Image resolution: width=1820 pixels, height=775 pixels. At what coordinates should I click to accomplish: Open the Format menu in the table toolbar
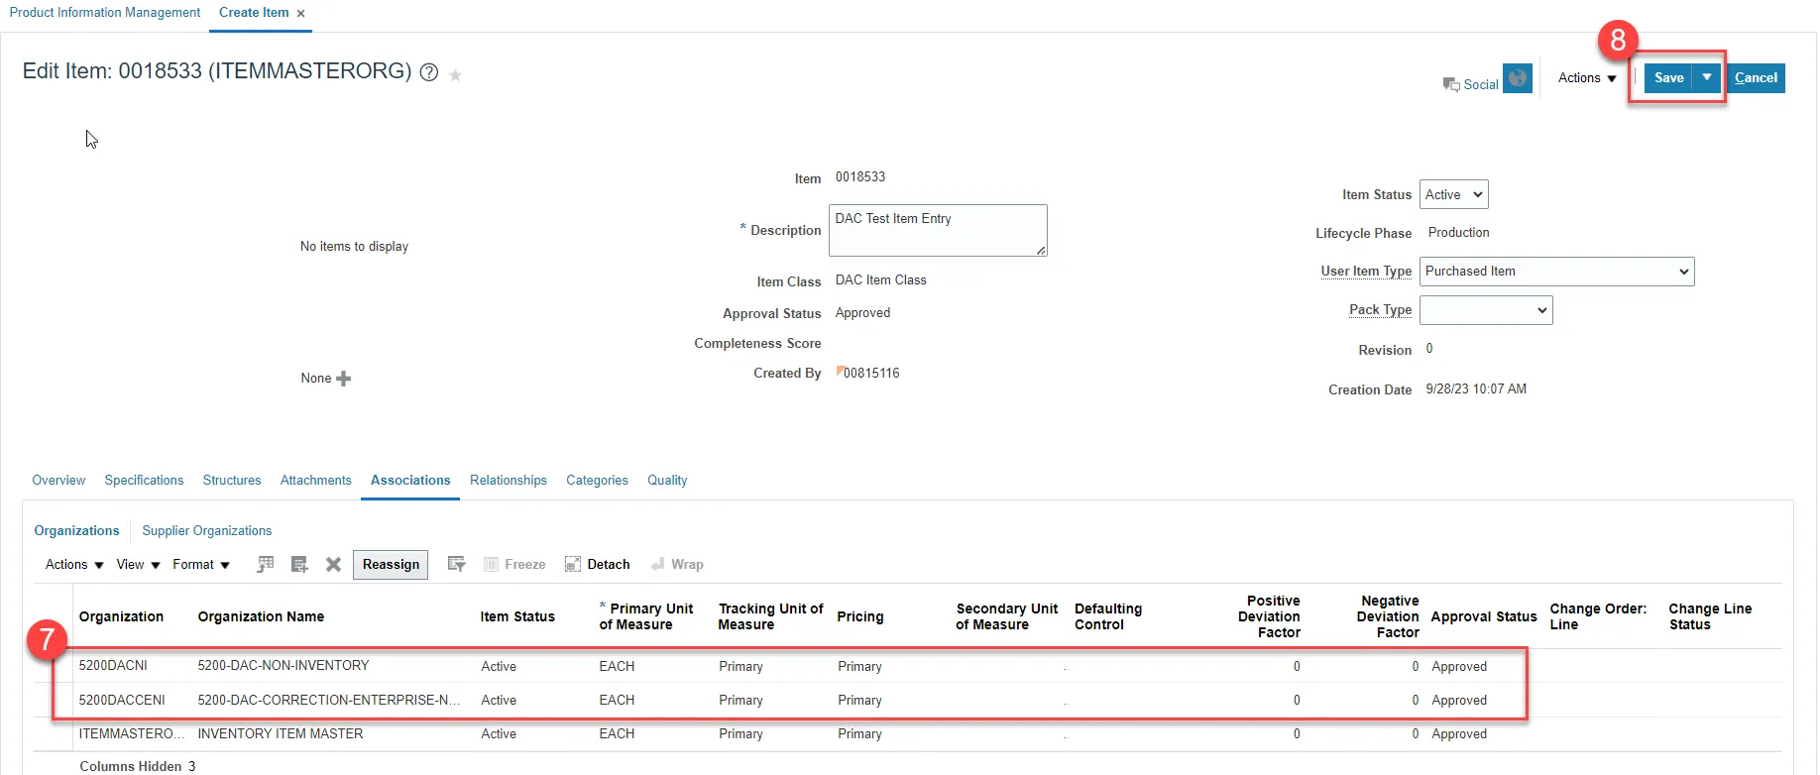tap(201, 564)
